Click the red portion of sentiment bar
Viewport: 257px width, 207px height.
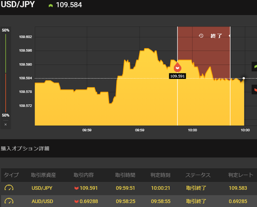click(x=5, y=93)
